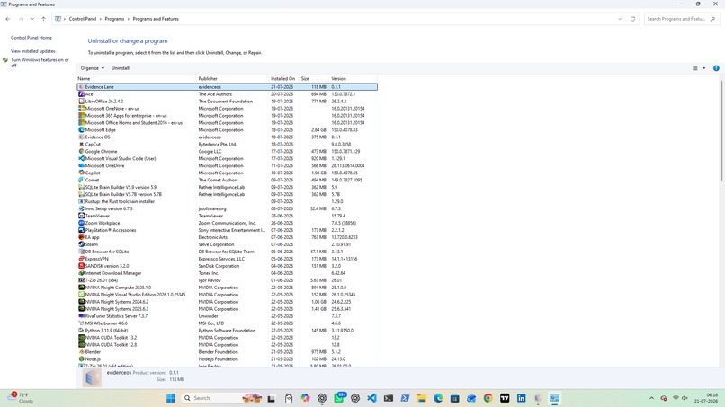
Task: Expand the Programs breadcrumb chevron
Action: point(129,19)
